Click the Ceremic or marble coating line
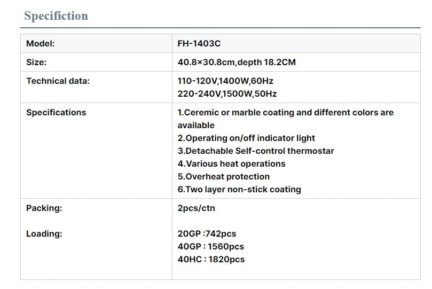 (x=286, y=119)
